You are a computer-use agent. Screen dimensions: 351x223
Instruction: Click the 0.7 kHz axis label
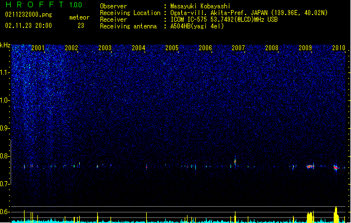[x=4, y=184]
